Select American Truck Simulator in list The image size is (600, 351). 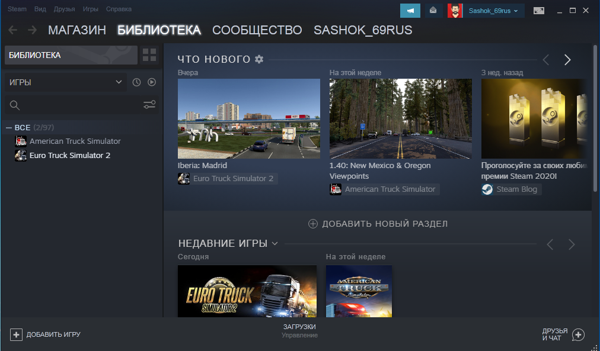click(75, 141)
